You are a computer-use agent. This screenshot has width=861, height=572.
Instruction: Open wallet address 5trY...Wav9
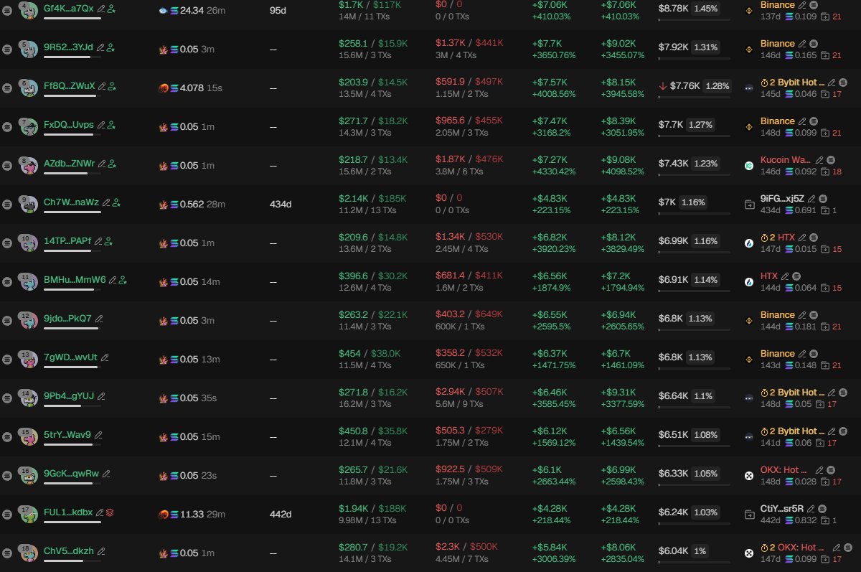pyautogui.click(x=67, y=435)
